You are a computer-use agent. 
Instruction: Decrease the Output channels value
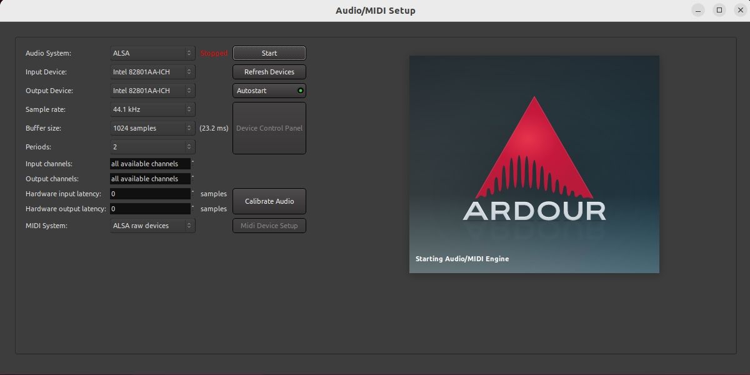tap(192, 181)
